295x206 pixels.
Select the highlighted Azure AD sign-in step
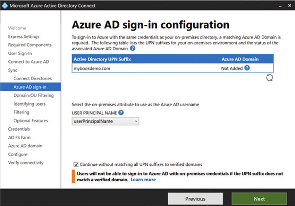point(31,87)
